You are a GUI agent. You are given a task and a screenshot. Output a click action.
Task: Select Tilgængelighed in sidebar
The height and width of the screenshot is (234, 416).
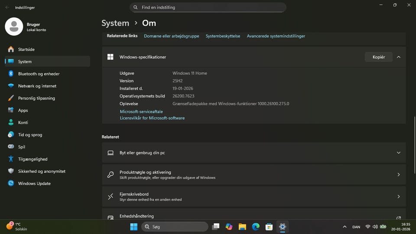point(32,159)
